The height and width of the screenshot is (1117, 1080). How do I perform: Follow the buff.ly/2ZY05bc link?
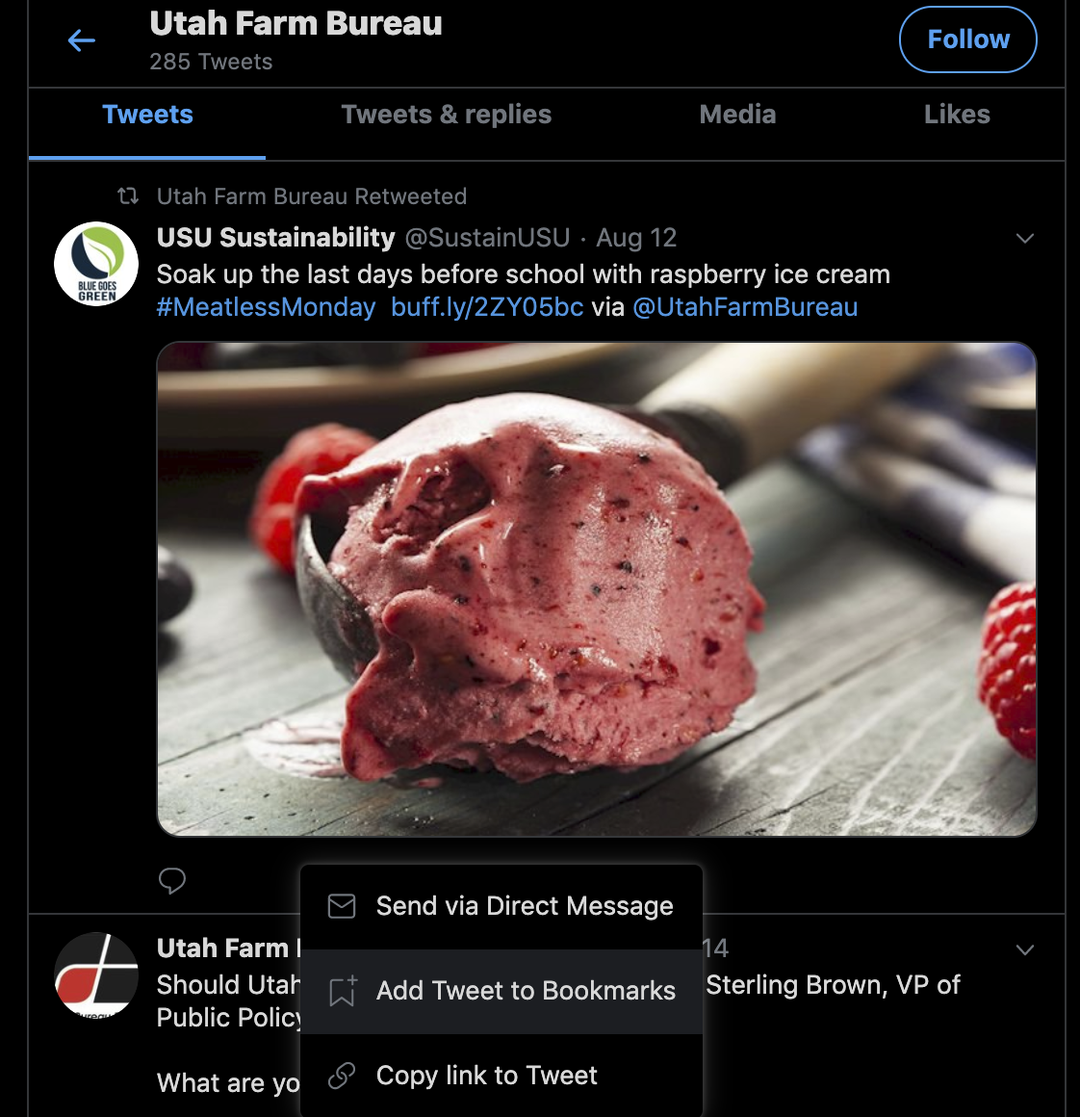487,307
